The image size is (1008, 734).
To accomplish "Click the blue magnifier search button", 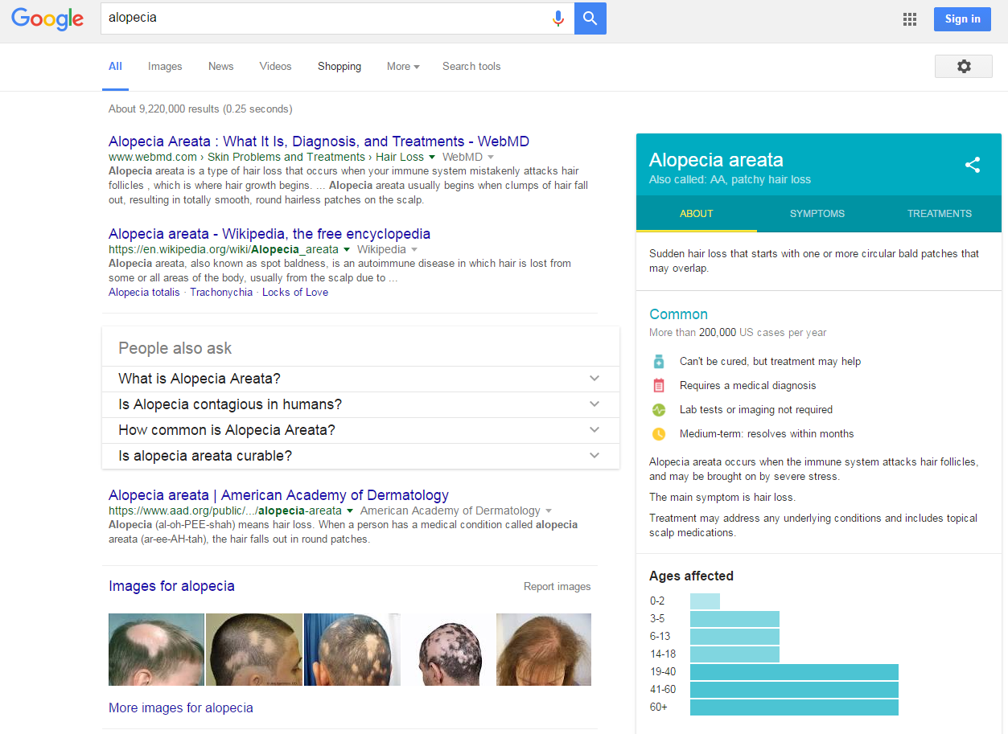I will [x=590, y=18].
